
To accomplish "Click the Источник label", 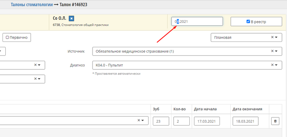I will click(x=76, y=52).
